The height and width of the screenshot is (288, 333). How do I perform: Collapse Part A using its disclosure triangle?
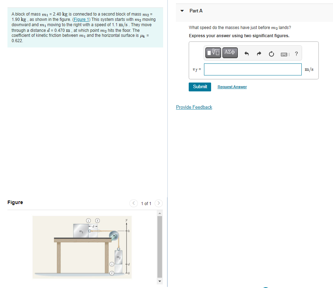[x=181, y=11]
